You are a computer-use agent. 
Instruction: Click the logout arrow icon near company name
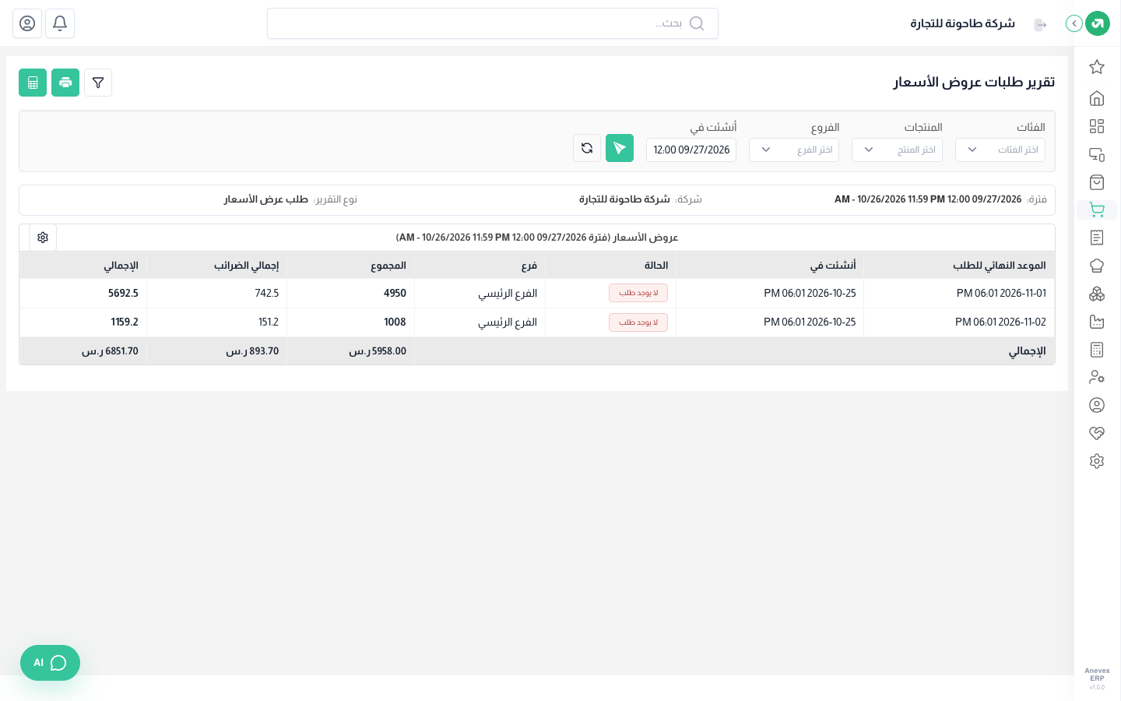point(1041,25)
